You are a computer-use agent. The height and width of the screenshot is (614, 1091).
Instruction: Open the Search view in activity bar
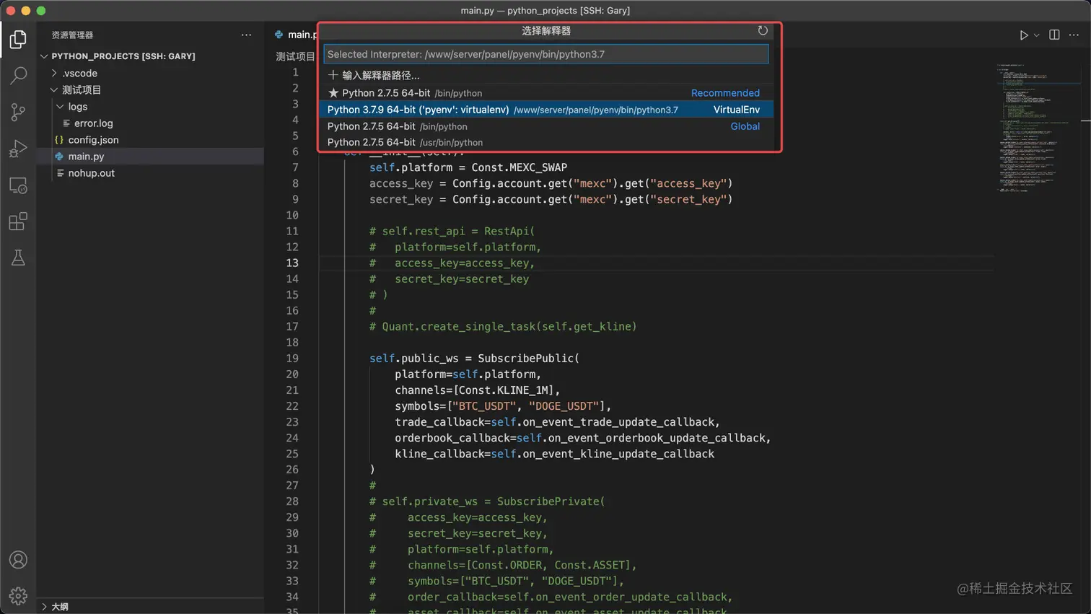click(18, 75)
